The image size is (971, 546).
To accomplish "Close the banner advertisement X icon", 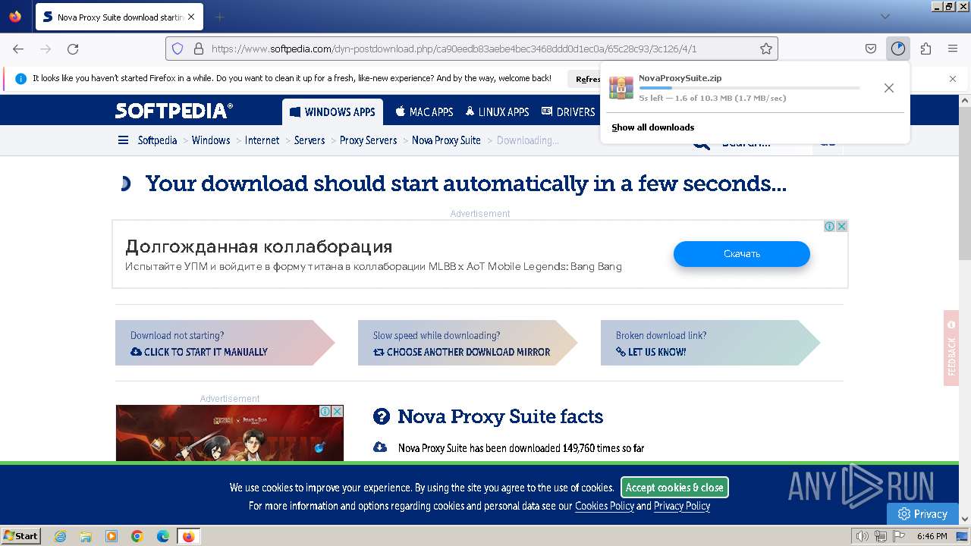I will pos(841,226).
